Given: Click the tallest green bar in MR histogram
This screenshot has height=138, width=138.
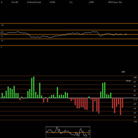Looking at the screenshot, I should (34, 87).
